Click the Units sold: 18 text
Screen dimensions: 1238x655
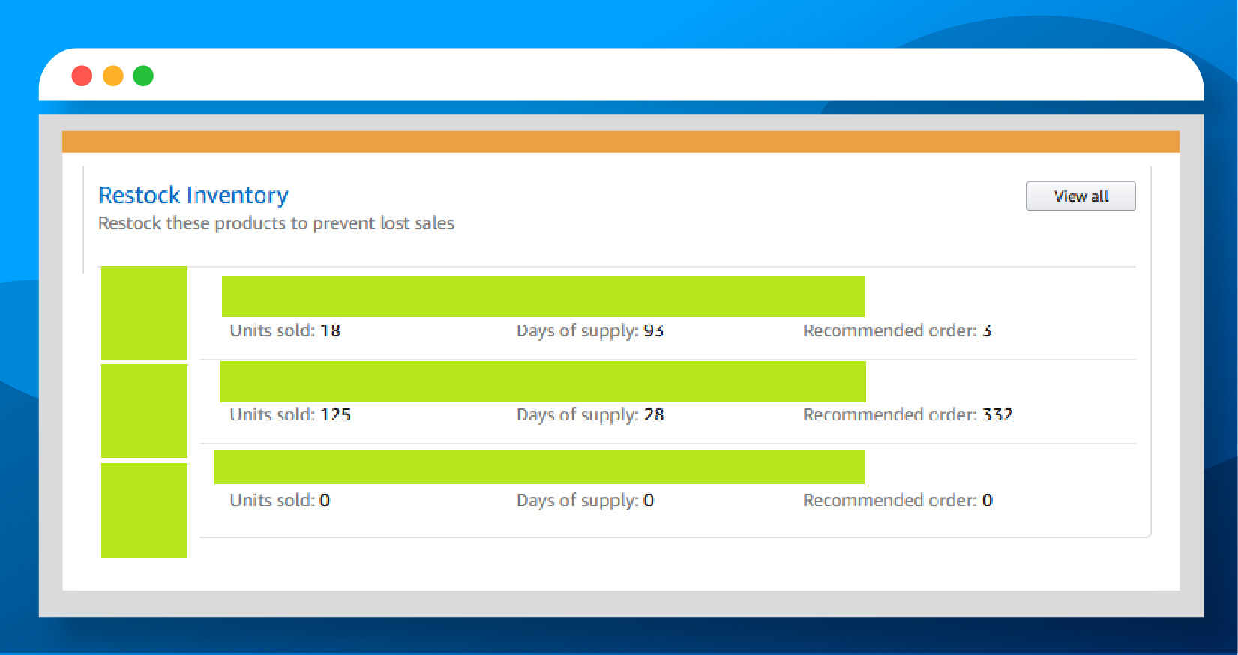coord(285,330)
